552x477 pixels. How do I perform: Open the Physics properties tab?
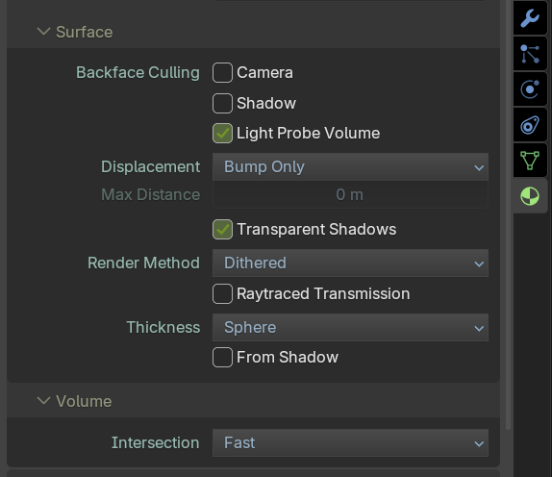click(530, 89)
